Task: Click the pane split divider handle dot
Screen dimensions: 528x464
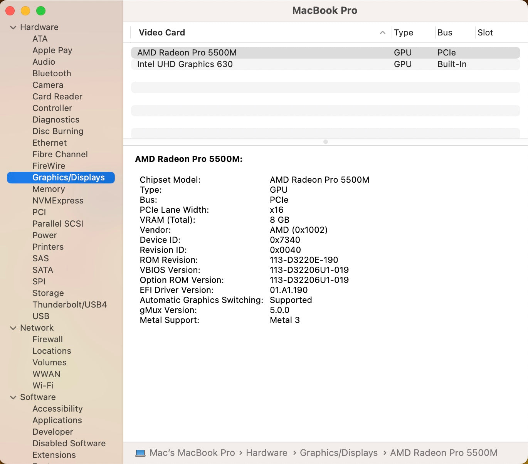Action: pos(326,142)
